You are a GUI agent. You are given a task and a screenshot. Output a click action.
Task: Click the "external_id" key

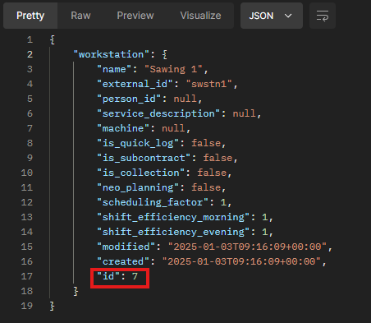[135, 84]
